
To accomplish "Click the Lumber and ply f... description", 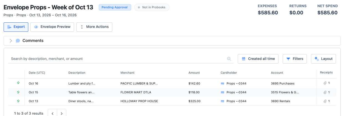I will 82,83.
